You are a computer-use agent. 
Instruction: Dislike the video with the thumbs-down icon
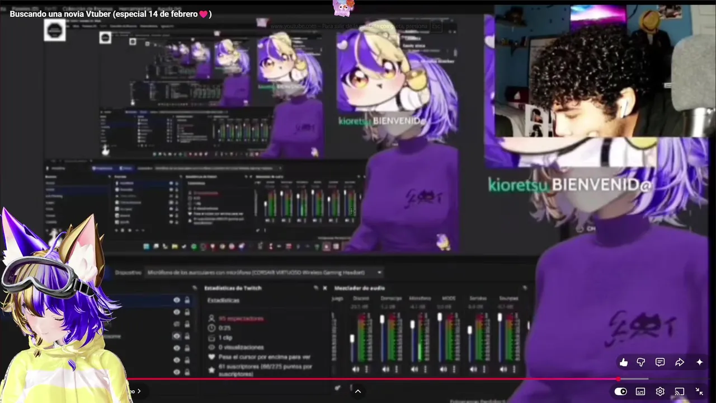[x=641, y=363]
